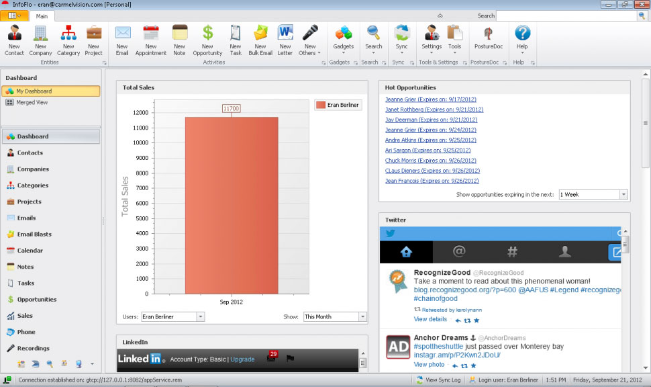
Task: Switch to the Main ribbon tab
Action: pyautogui.click(x=42, y=16)
